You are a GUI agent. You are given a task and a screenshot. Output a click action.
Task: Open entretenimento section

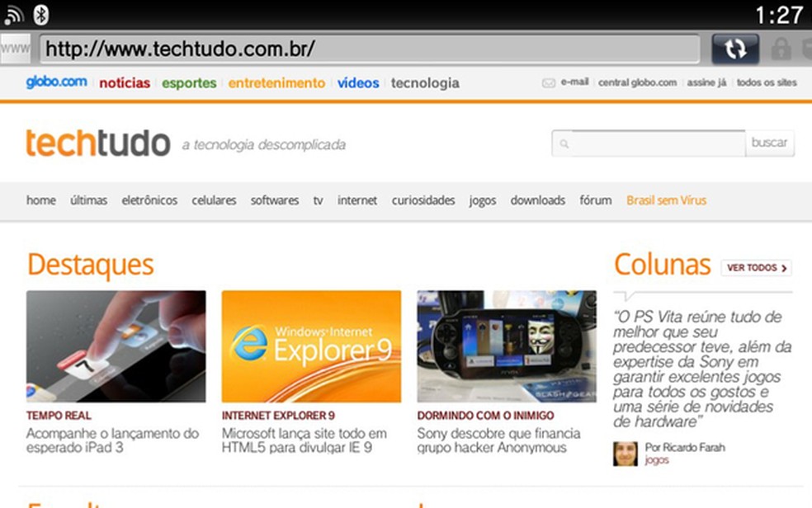click(276, 82)
